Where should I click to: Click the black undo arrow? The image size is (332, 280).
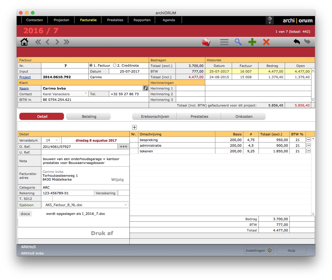click(297, 42)
